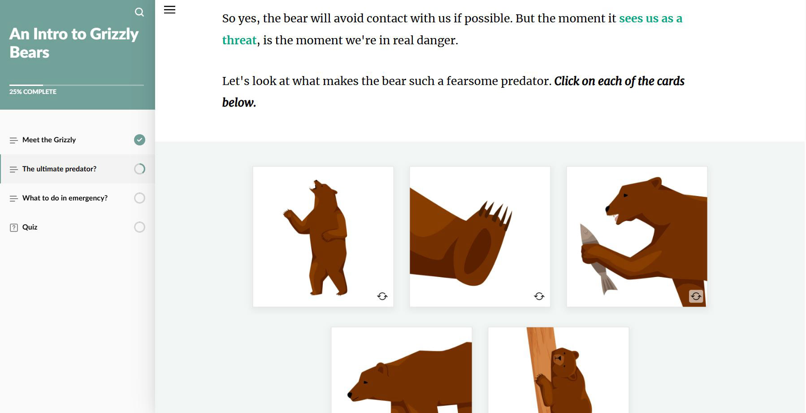Open the Meet the Grizzly lesson
The image size is (806, 413).
pyautogui.click(x=49, y=140)
